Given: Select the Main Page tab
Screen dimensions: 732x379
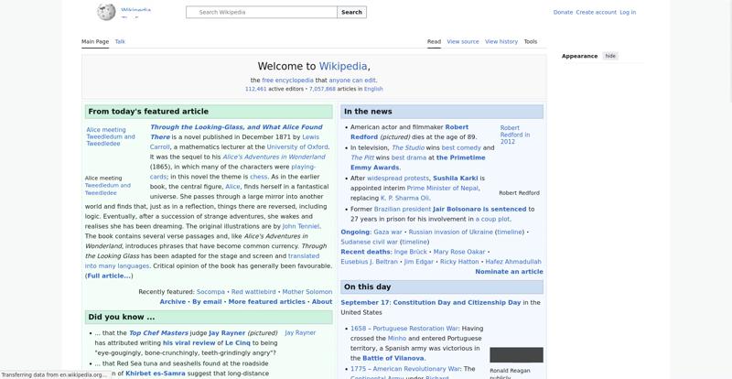Looking at the screenshot, I should point(95,41).
